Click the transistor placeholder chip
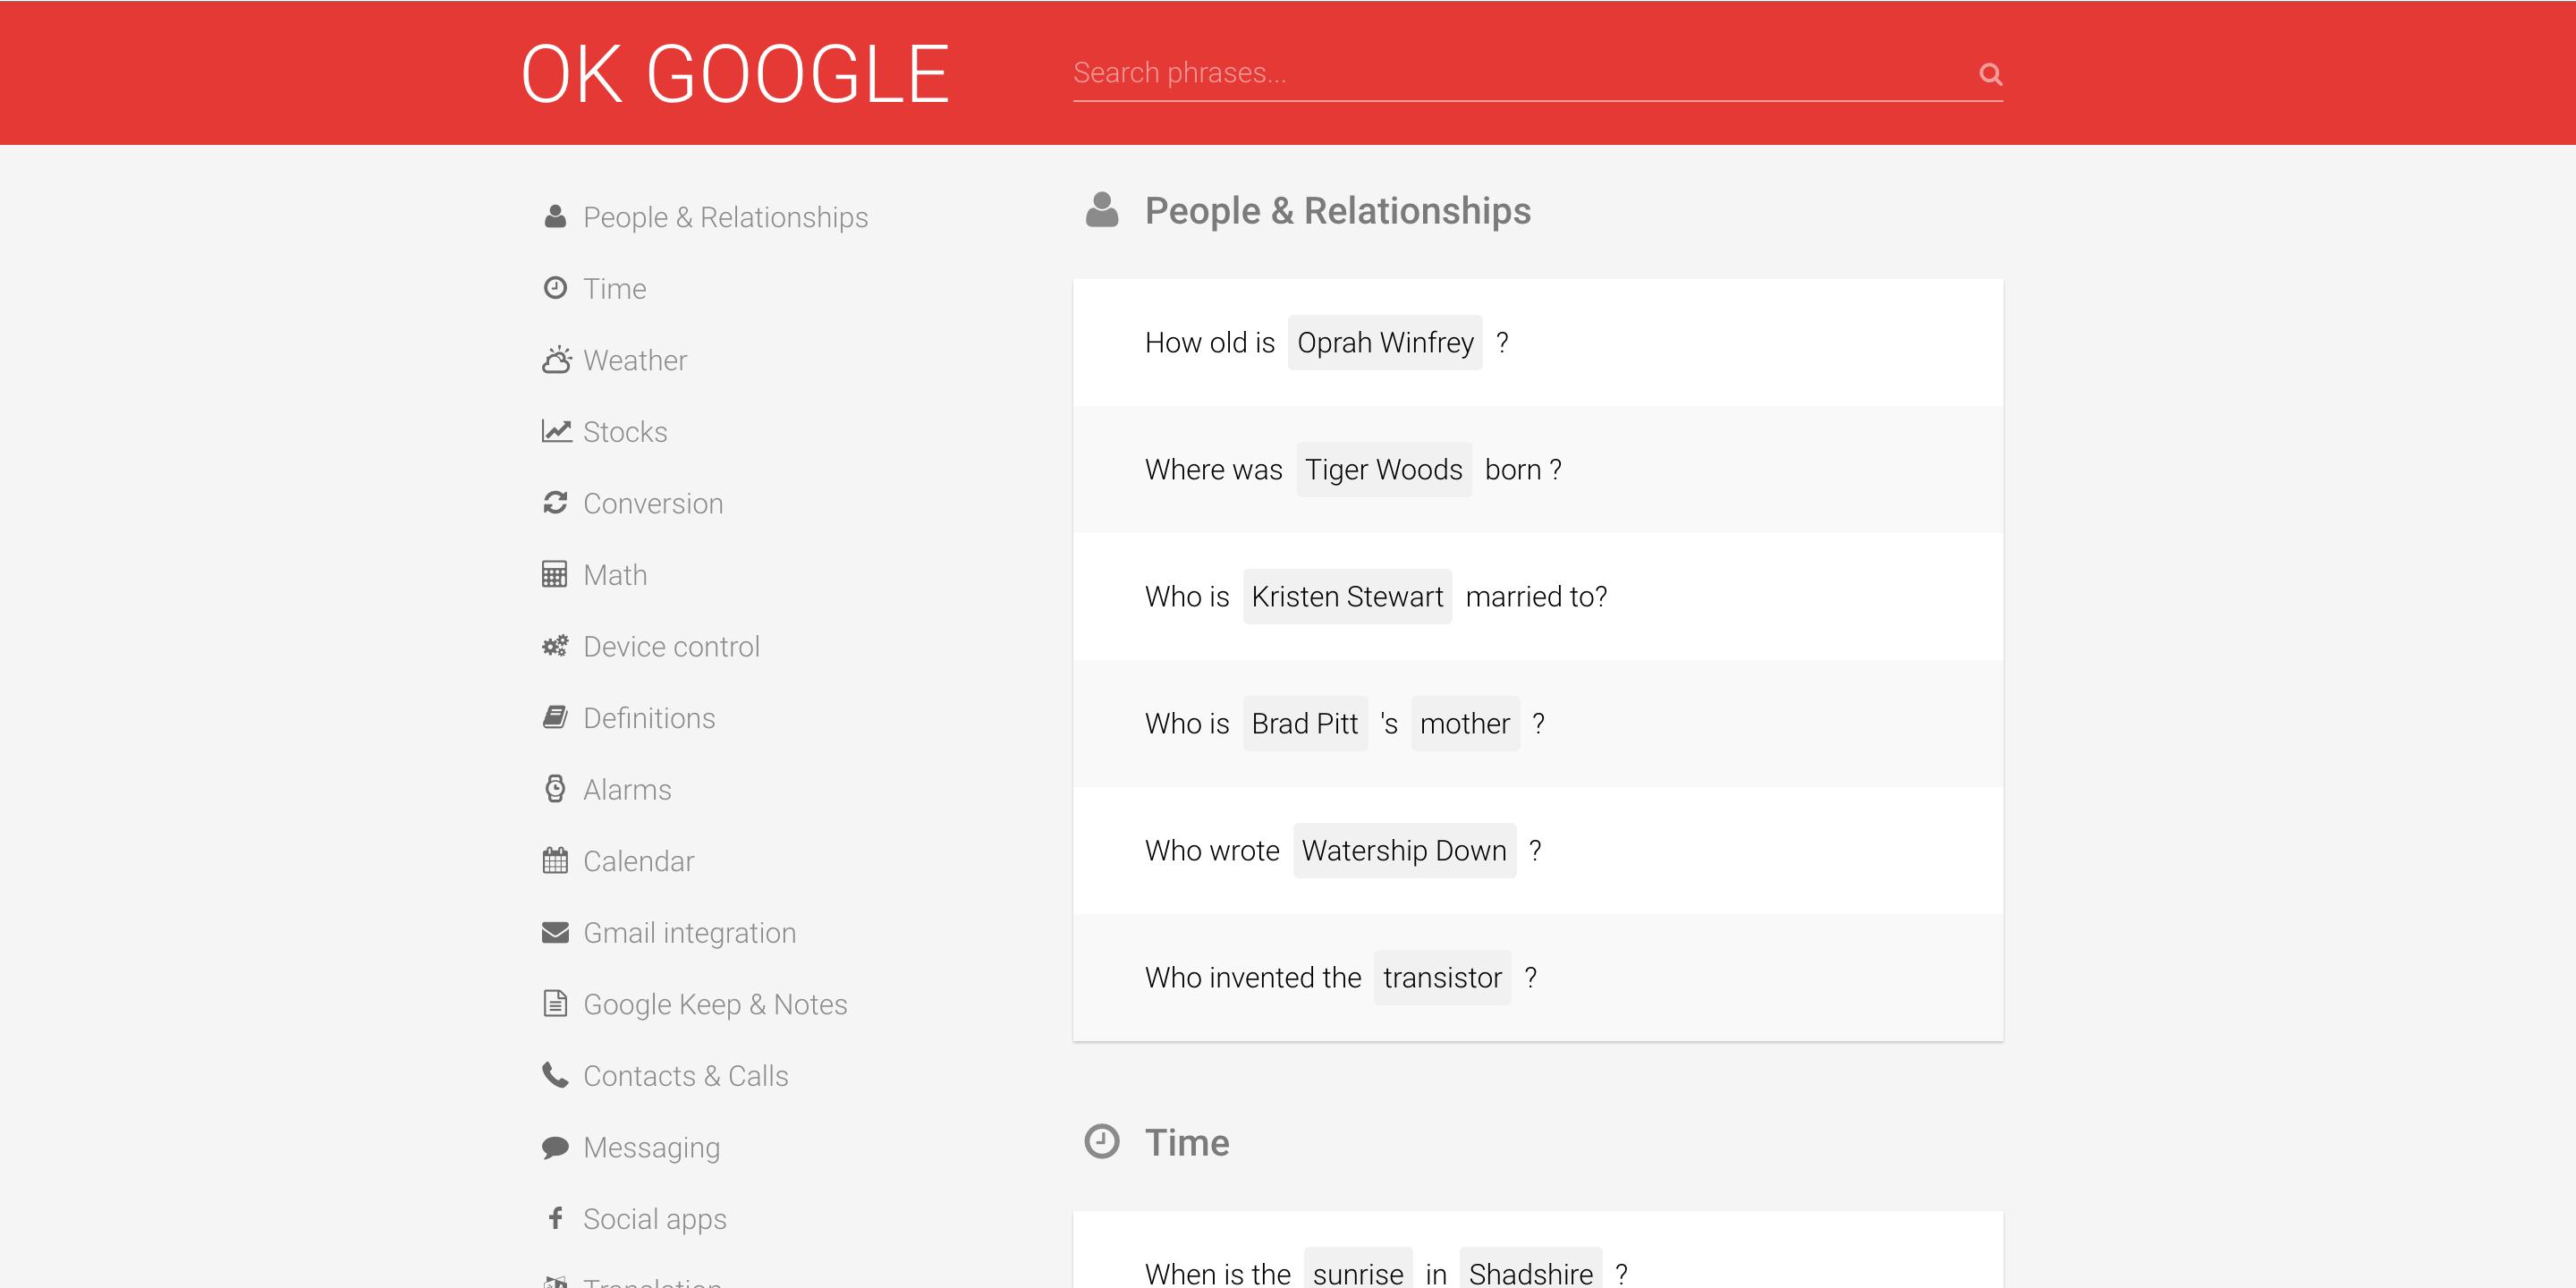 click(x=1441, y=978)
